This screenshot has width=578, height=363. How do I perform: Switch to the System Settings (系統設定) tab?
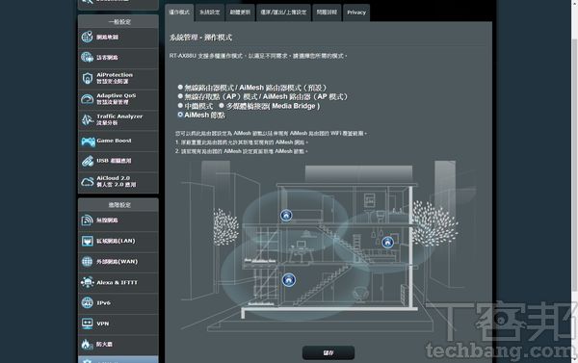coord(209,13)
